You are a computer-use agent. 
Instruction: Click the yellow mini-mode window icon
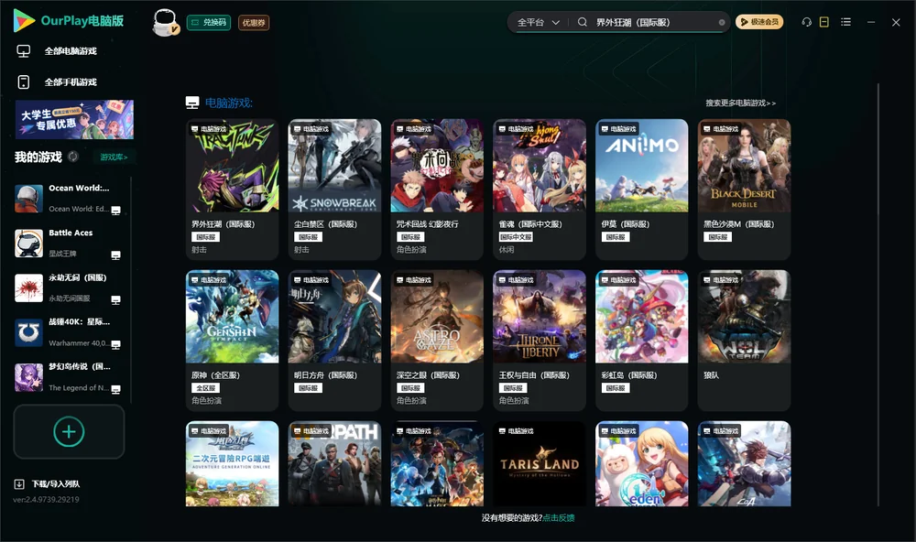point(824,22)
